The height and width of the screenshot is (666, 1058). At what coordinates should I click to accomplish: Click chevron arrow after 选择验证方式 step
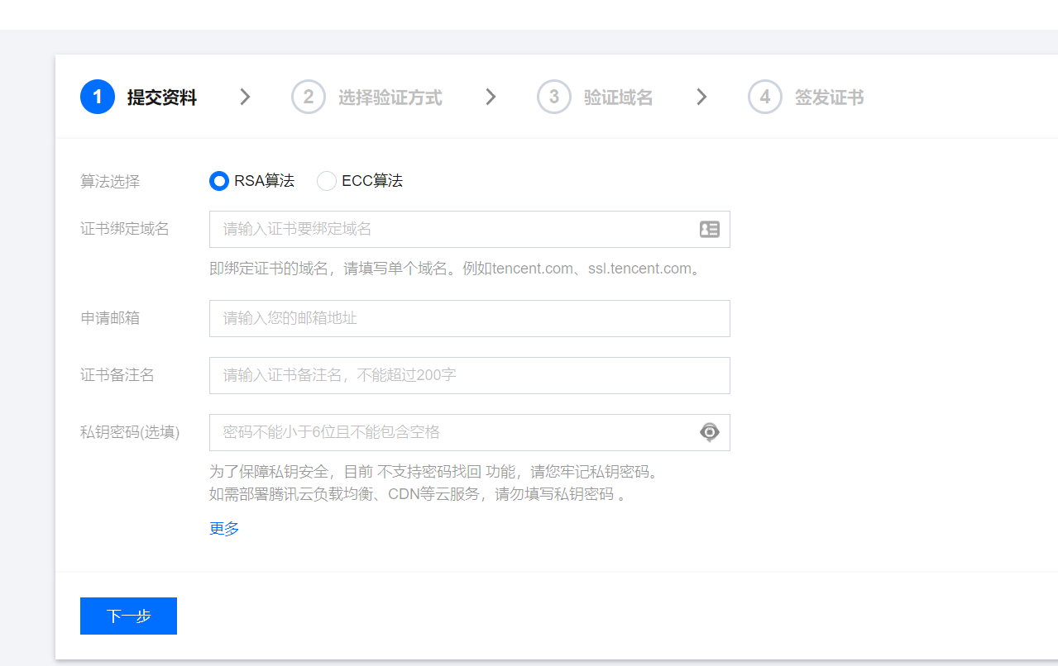[x=491, y=98]
